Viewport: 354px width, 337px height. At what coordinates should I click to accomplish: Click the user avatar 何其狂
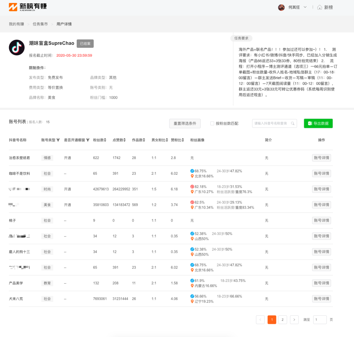coord(281,8)
